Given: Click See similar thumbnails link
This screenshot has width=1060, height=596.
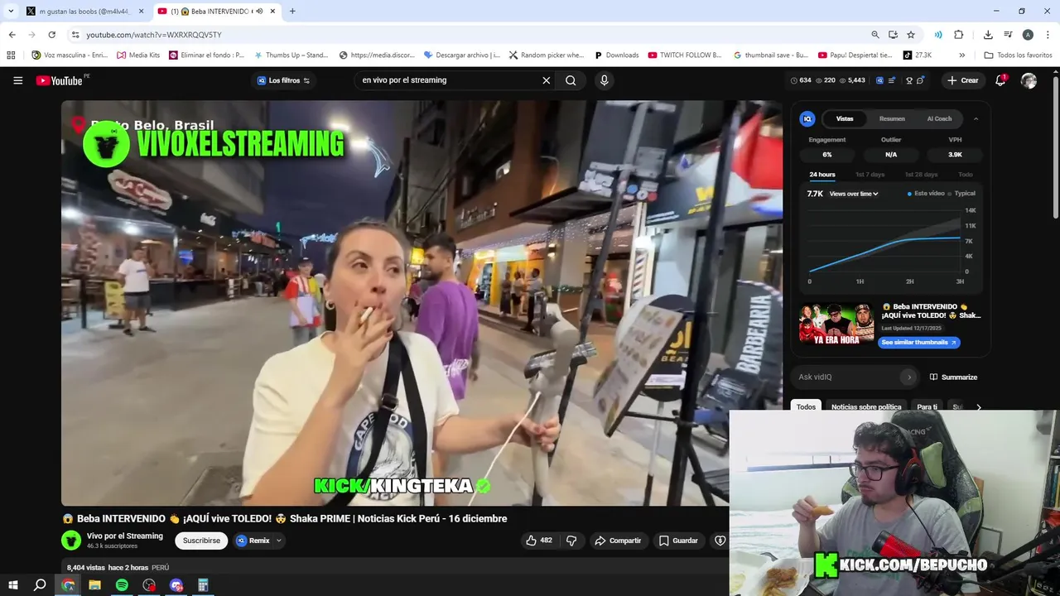Looking at the screenshot, I should click(x=918, y=343).
